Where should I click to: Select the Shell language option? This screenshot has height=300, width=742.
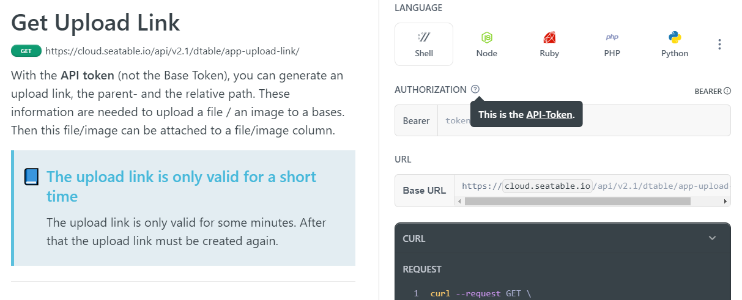424,44
